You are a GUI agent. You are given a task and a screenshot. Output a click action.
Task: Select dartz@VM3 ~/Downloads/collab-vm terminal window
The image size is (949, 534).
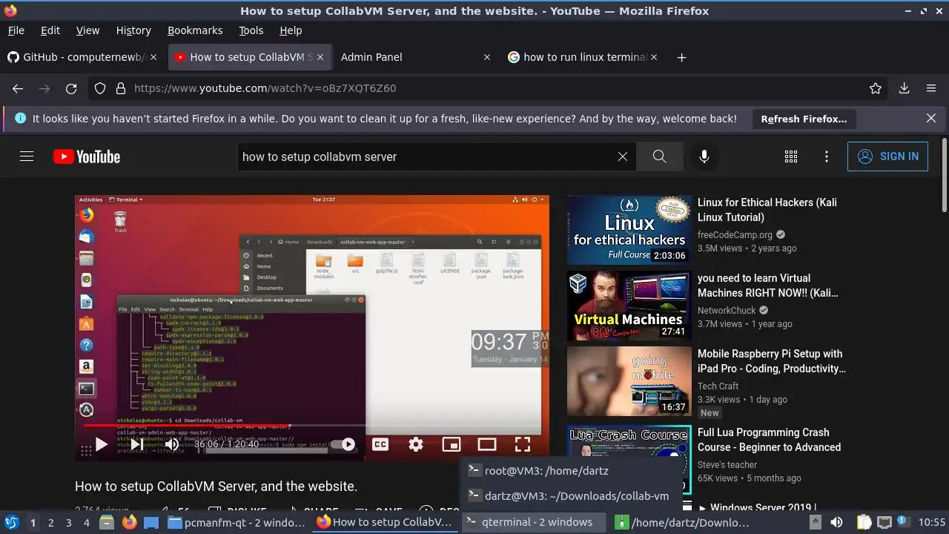(x=571, y=496)
